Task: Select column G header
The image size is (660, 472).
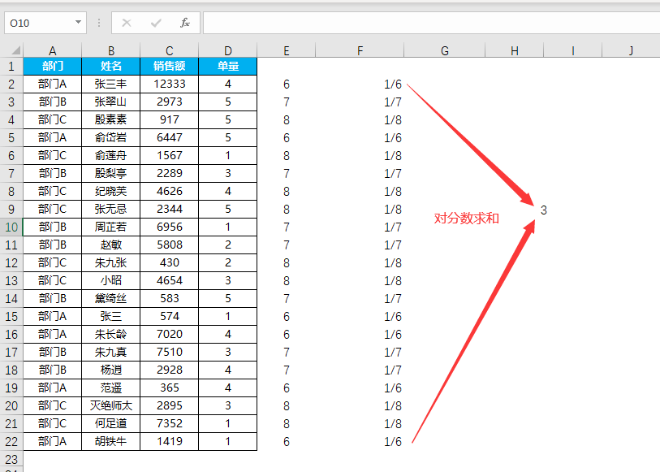Action: pyautogui.click(x=445, y=50)
